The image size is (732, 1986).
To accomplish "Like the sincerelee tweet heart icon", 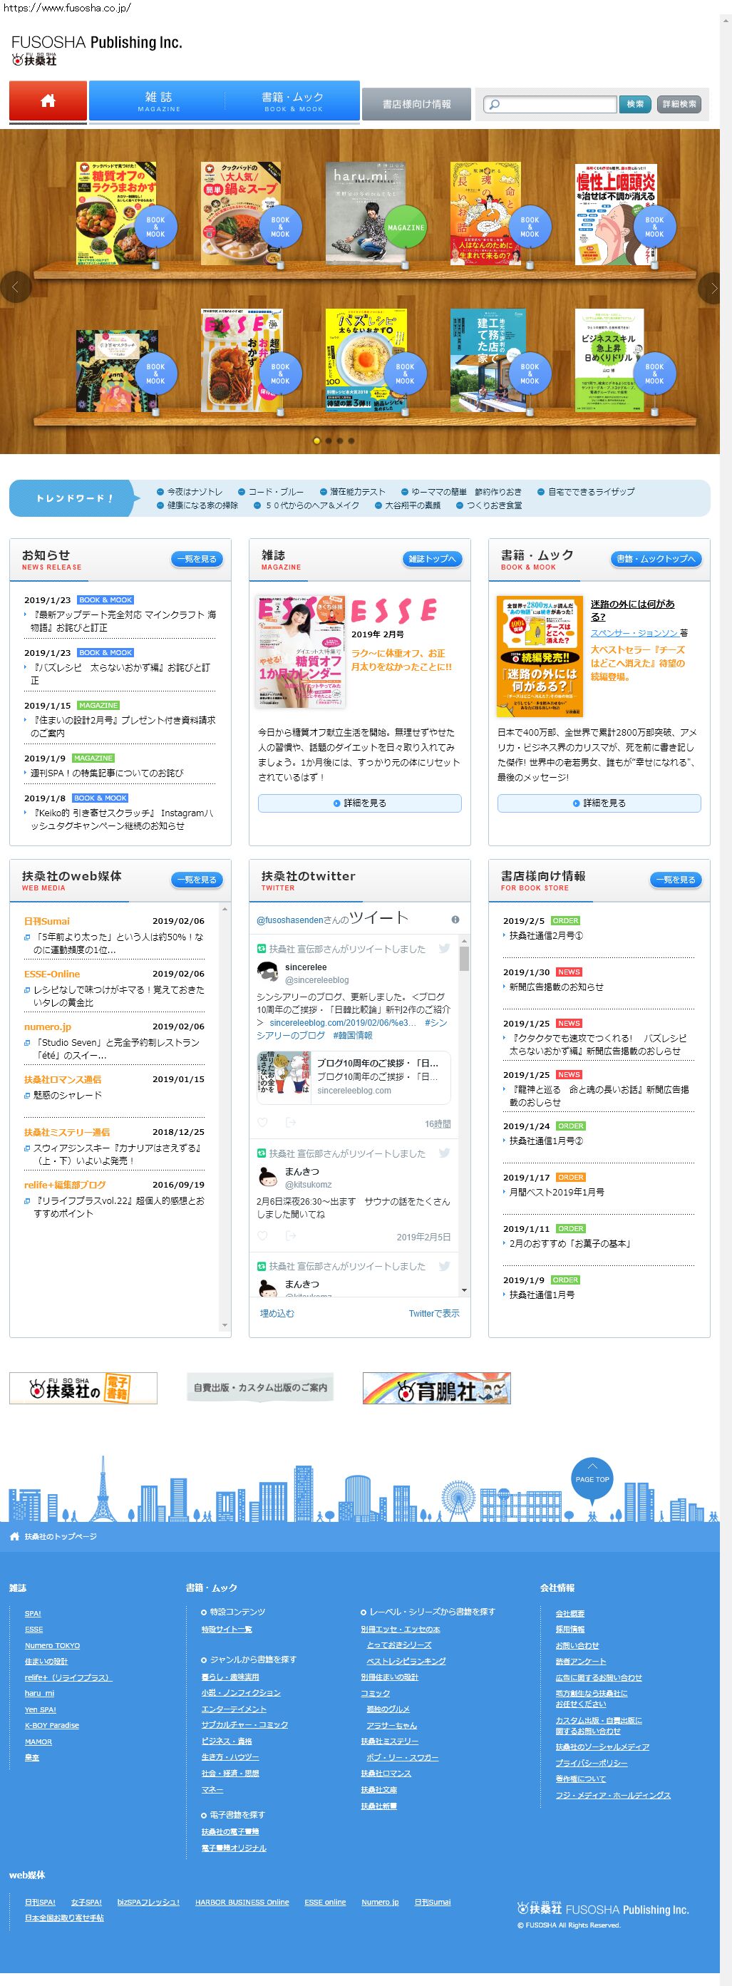I will [263, 1123].
